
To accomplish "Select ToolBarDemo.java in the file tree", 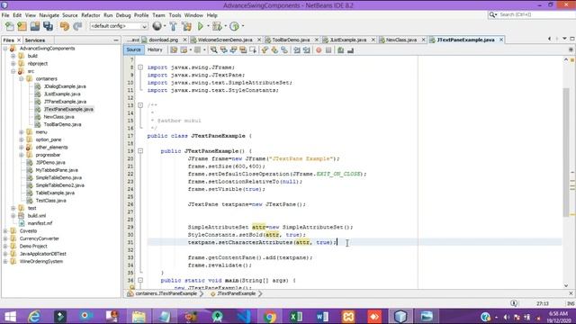I will (62, 124).
